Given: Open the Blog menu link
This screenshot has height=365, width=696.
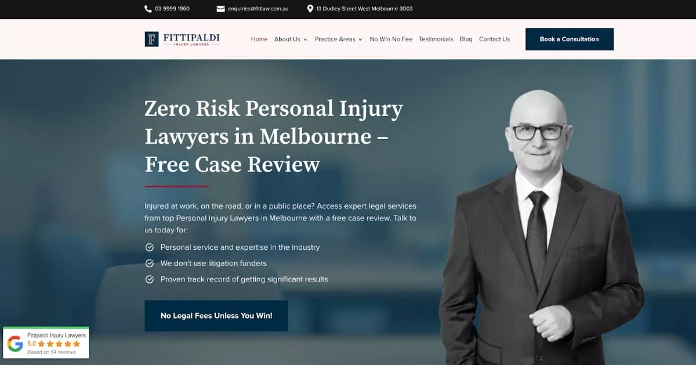Looking at the screenshot, I should click(x=466, y=39).
